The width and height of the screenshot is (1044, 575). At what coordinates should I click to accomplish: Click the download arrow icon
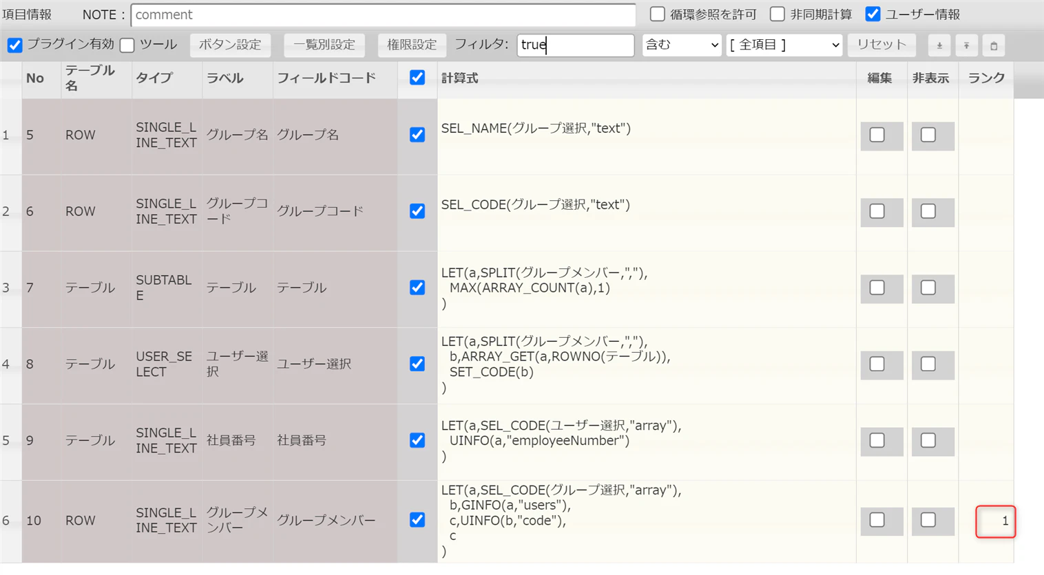point(939,45)
